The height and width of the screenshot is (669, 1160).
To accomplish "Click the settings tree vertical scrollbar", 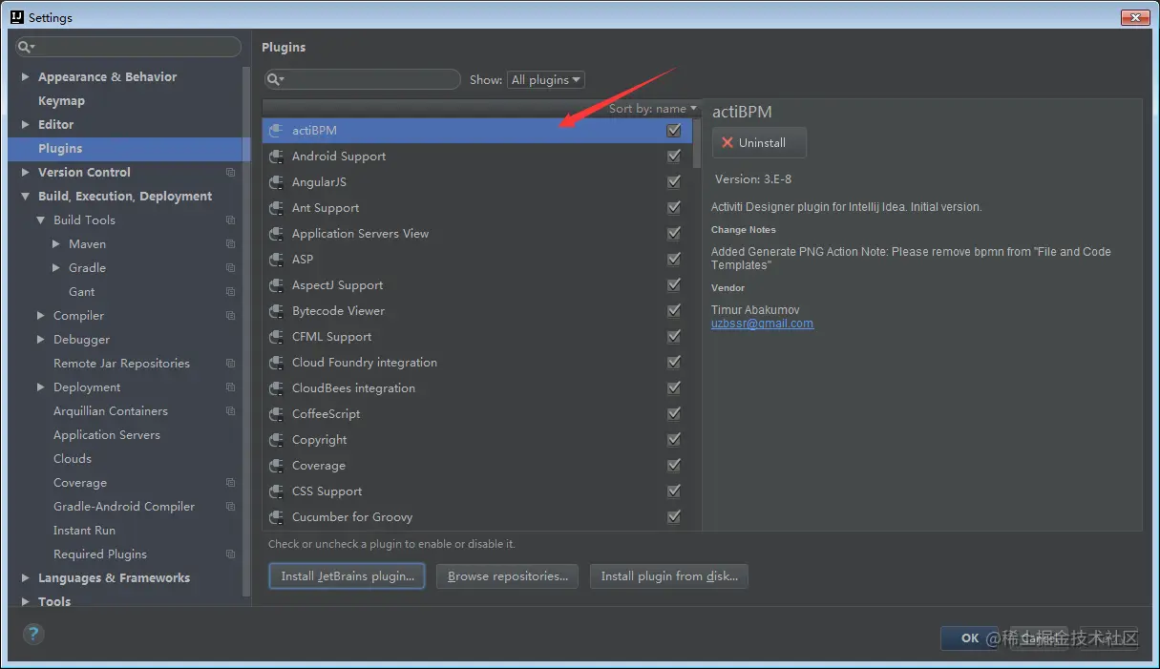I will [247, 334].
